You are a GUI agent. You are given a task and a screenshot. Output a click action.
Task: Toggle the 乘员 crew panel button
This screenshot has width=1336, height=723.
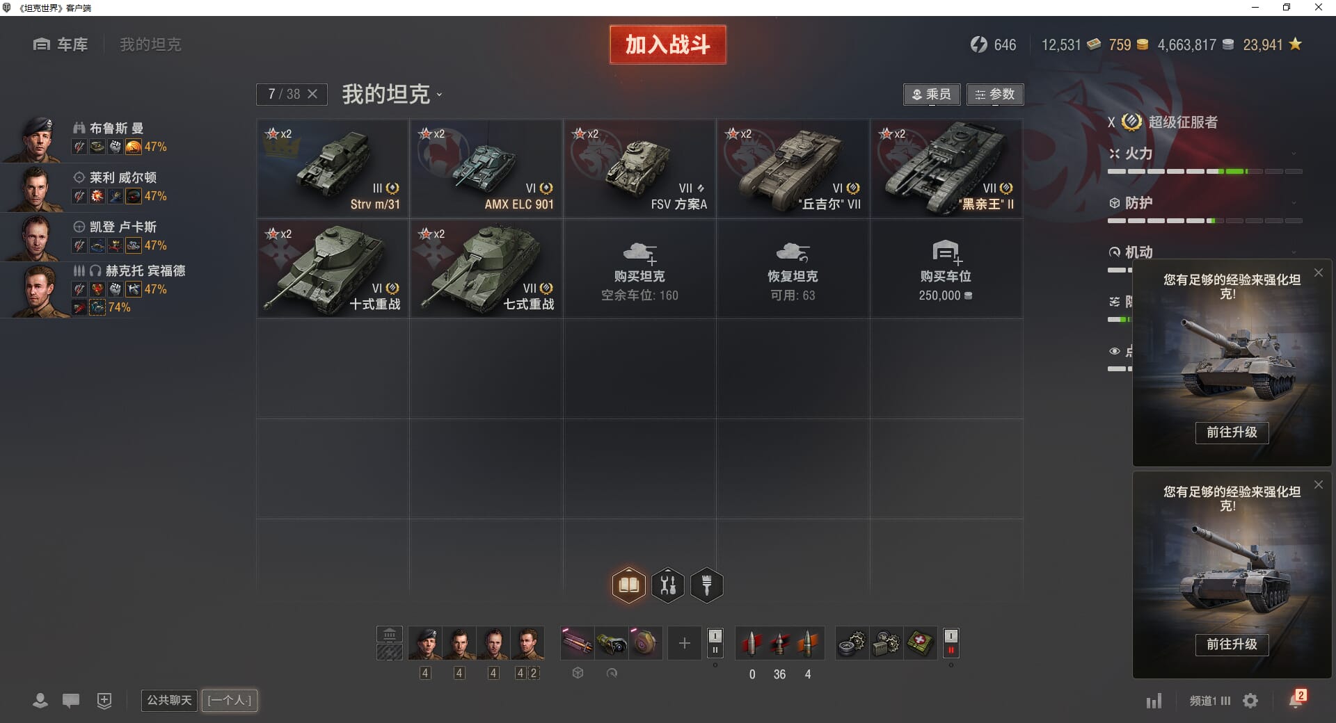point(932,95)
